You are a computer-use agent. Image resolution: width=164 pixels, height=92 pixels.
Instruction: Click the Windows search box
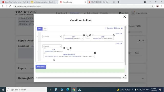(x=26, y=90)
